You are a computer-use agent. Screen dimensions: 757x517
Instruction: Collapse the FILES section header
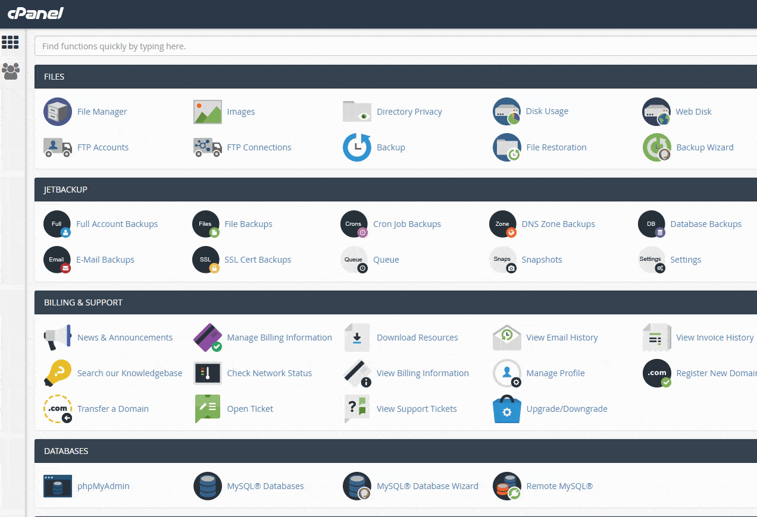point(396,77)
